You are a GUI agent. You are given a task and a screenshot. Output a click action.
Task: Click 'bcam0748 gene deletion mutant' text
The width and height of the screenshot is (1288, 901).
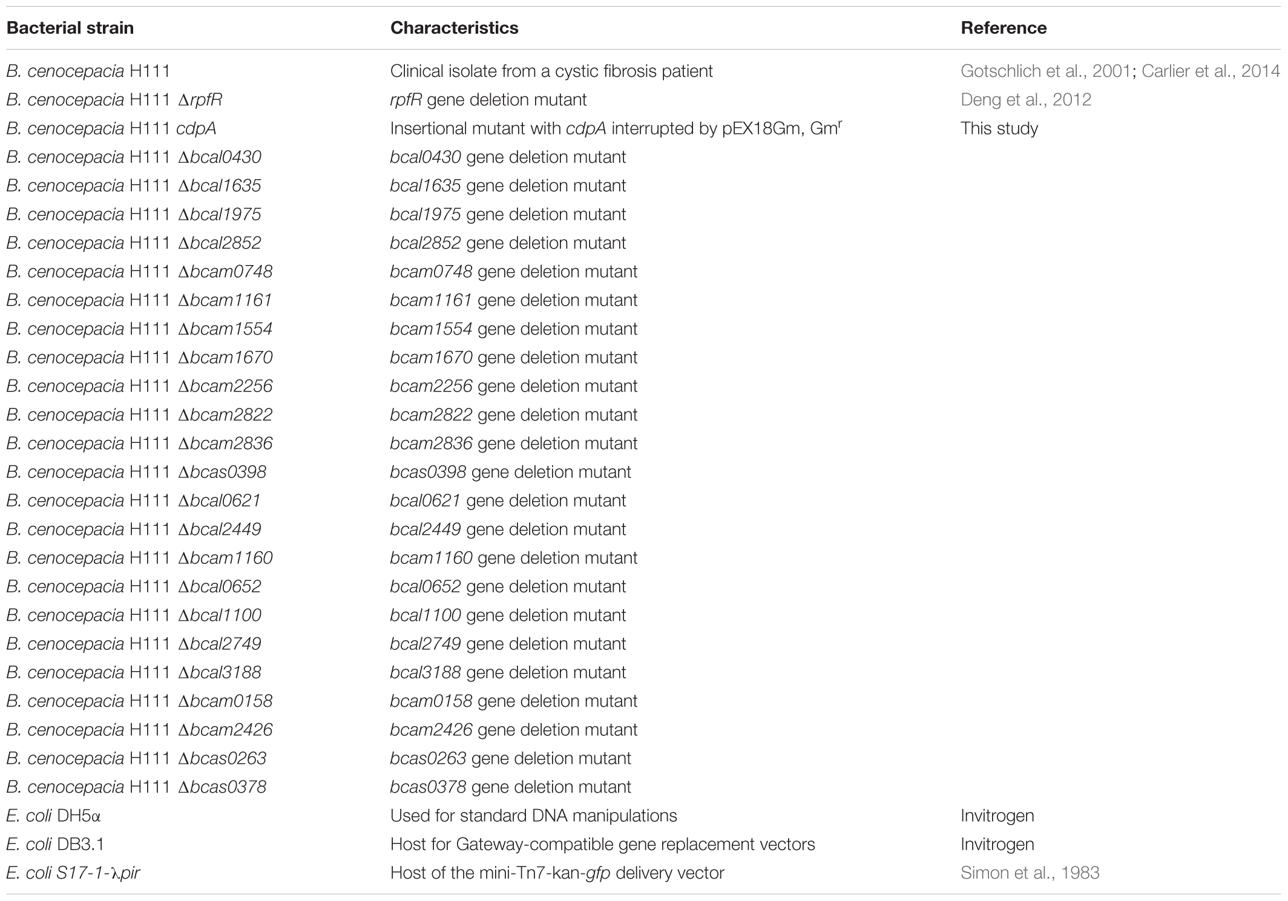[514, 271]
